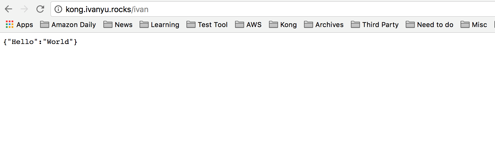Click the News bookmark folder icon
This screenshot has height=164, width=495.
[108, 25]
